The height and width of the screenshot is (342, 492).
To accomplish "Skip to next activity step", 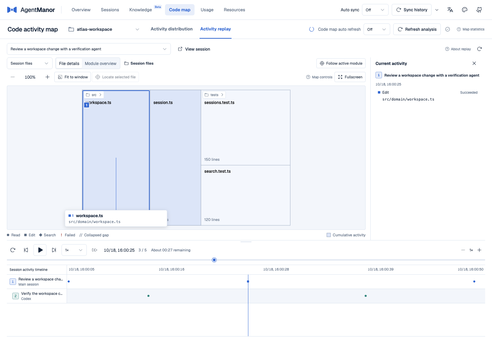I will point(54,250).
